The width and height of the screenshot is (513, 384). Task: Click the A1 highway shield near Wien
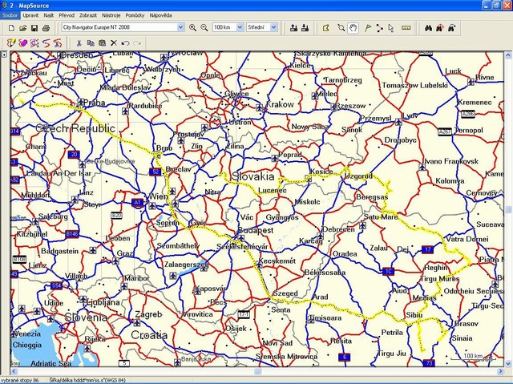click(137, 203)
